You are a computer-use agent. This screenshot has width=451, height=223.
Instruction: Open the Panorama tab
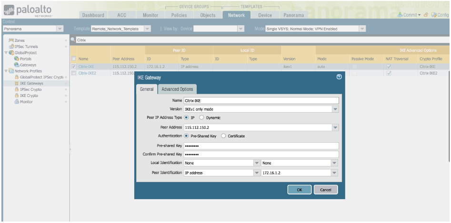pos(293,15)
